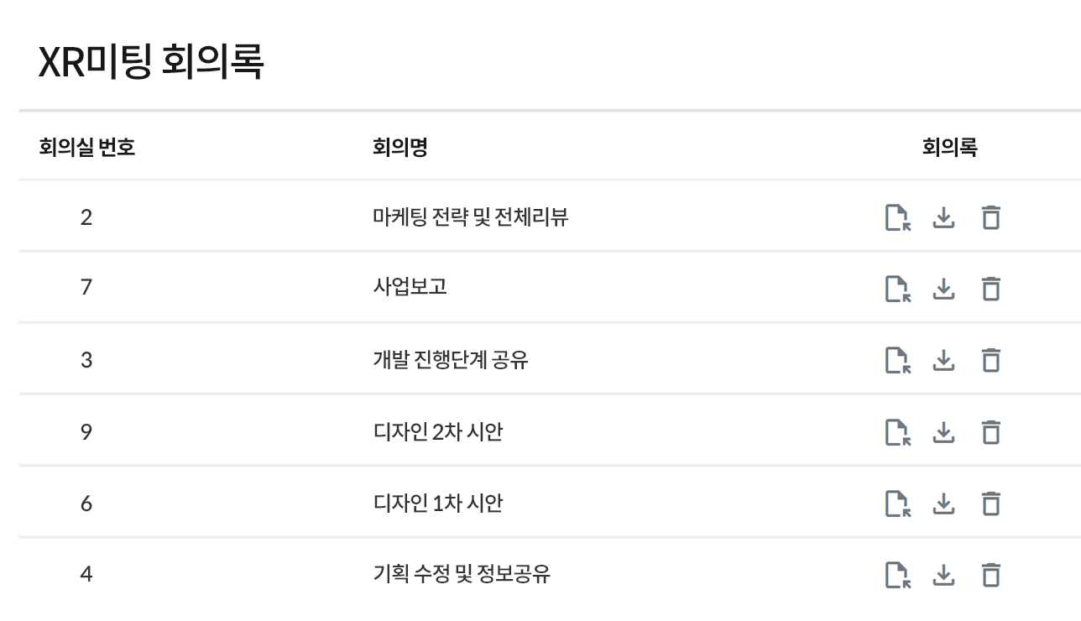Delete minutes for 개발 진행단계 공유
This screenshot has width=1081, height=621.
pyautogui.click(x=991, y=360)
